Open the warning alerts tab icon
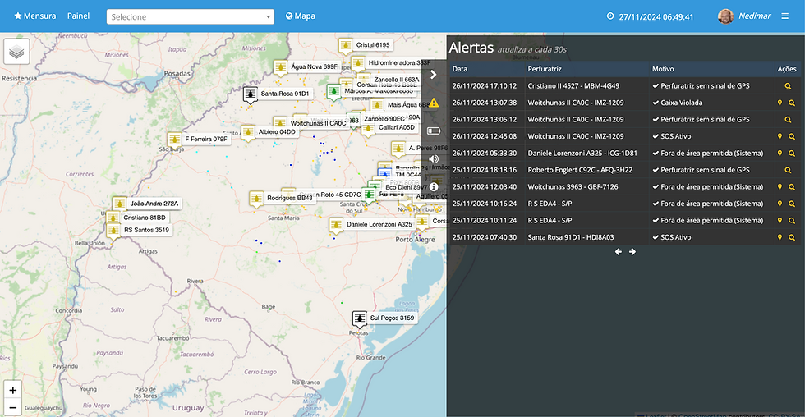 click(x=434, y=103)
